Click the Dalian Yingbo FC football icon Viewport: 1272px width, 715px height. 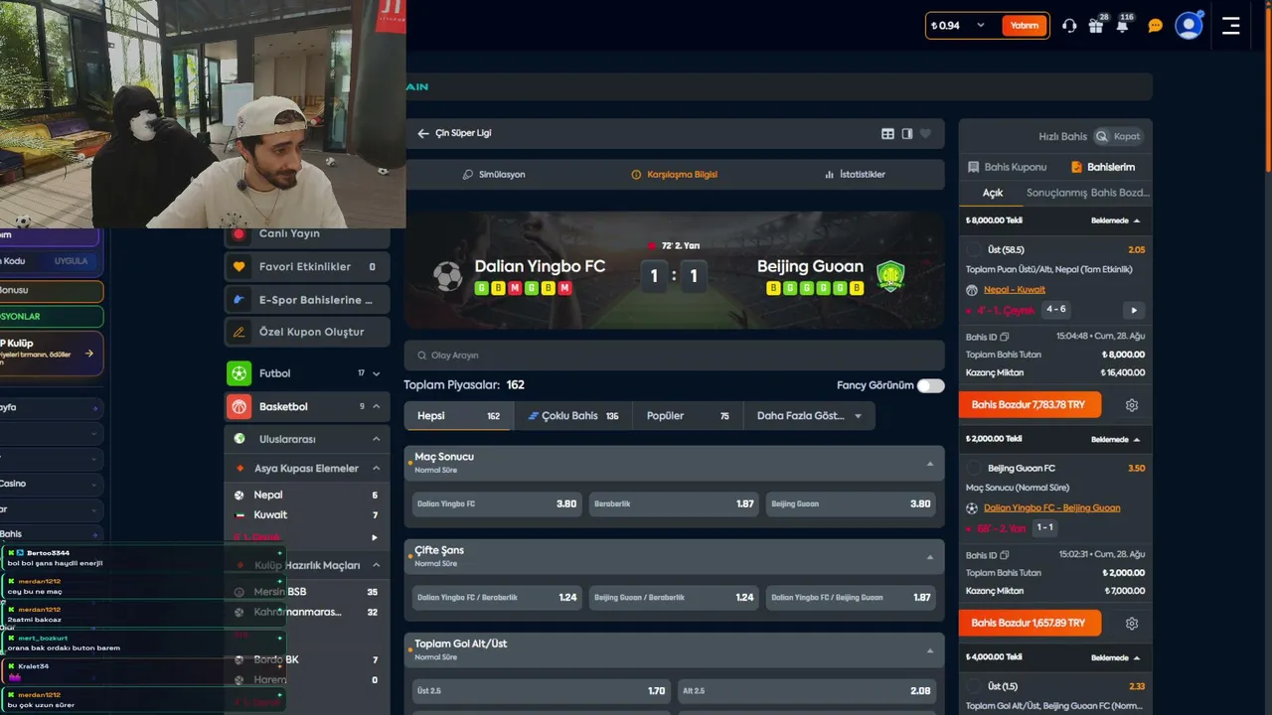tap(448, 275)
